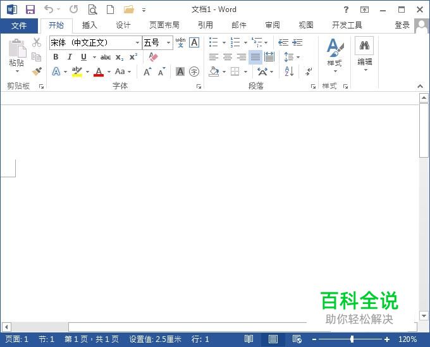
Task: Open Font dialog launcher in 字体 group
Action: coord(199,87)
